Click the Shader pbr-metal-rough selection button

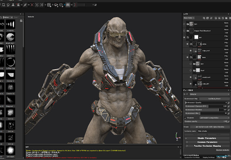coord(210,127)
